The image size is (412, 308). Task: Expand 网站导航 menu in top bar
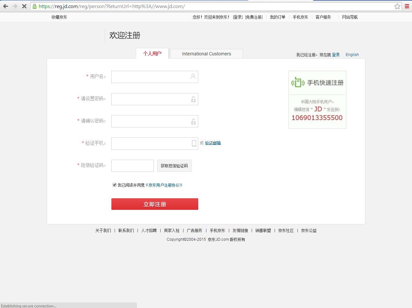coord(350,17)
